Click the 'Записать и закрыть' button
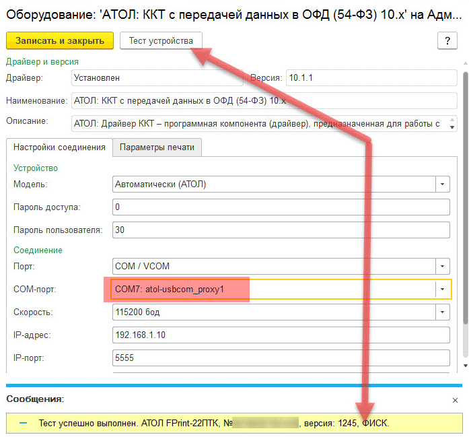469x437 pixels. click(59, 40)
